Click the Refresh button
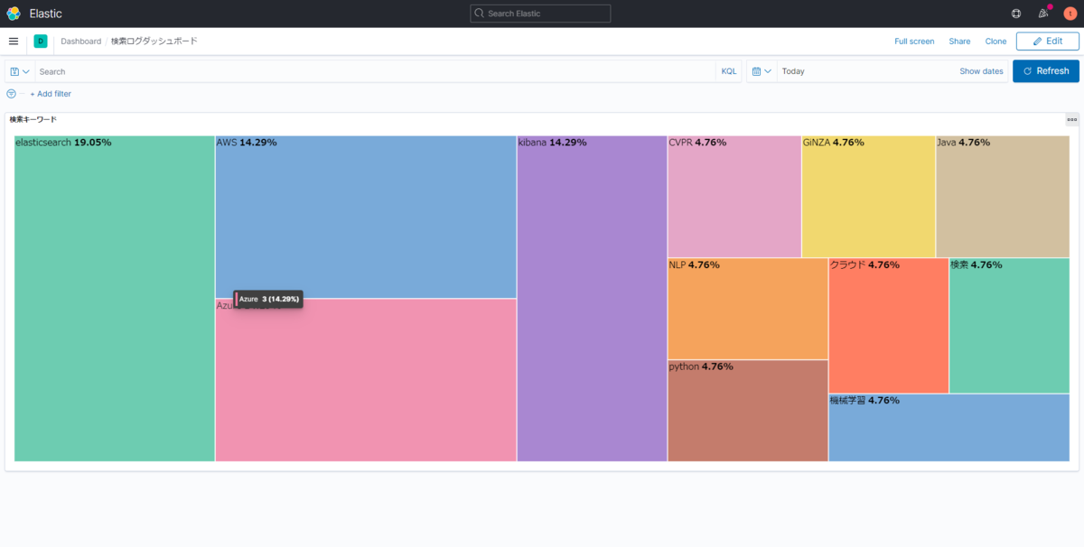The width and height of the screenshot is (1084, 547). 1046,71
